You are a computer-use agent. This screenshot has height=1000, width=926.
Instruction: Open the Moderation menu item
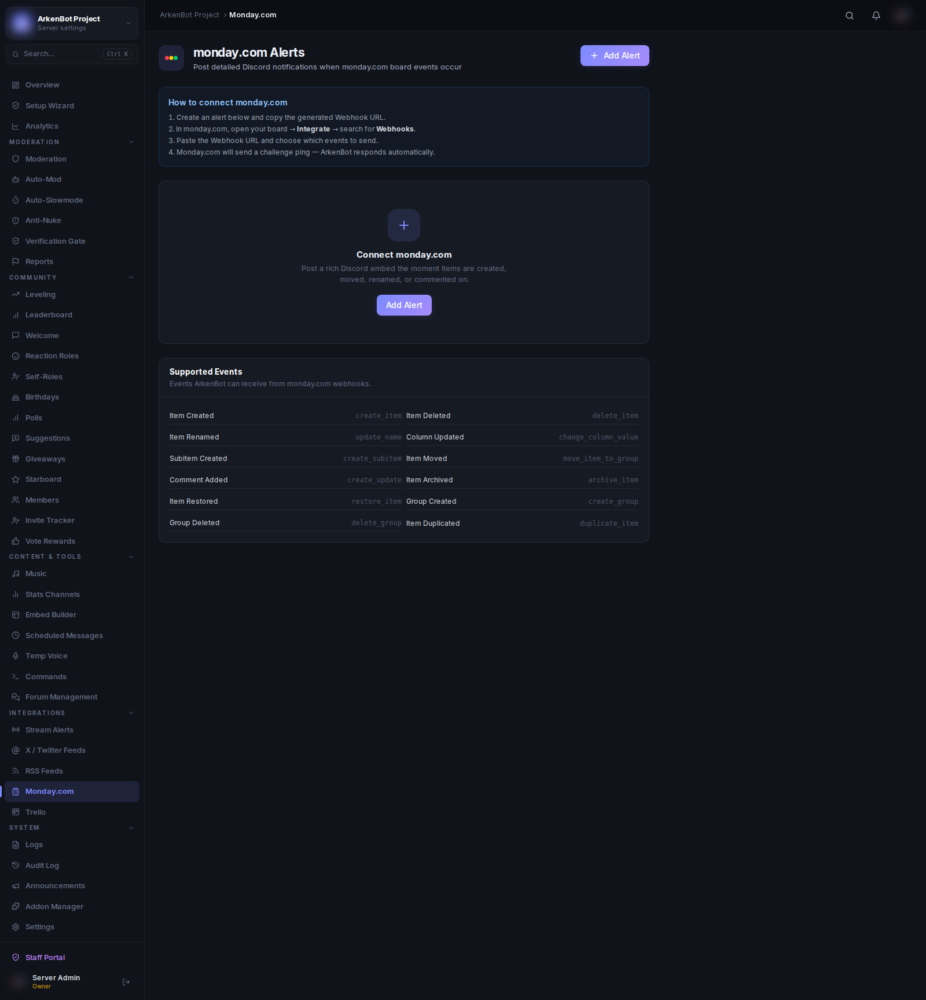click(72, 159)
